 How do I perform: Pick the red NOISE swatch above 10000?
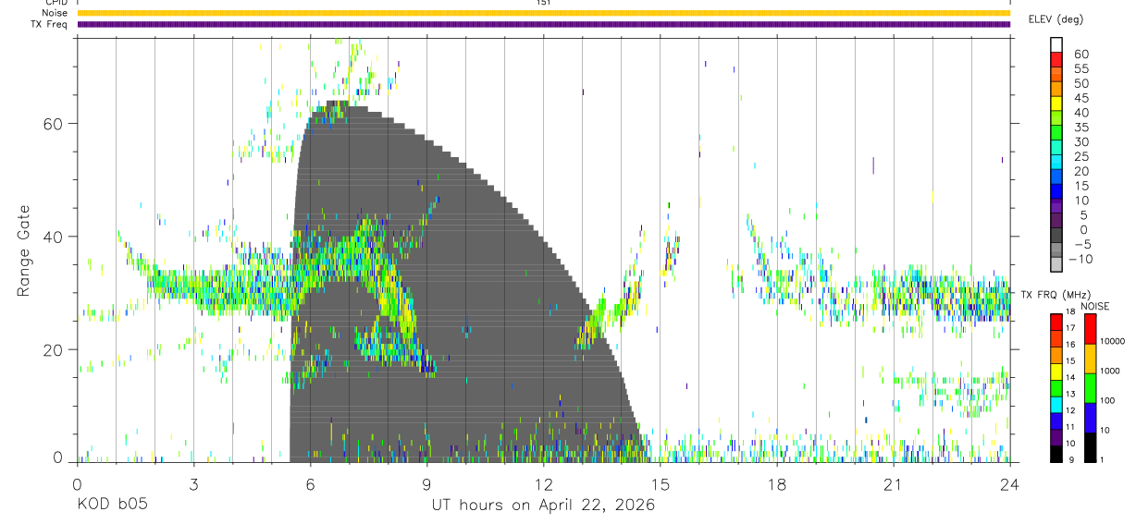(x=1091, y=328)
